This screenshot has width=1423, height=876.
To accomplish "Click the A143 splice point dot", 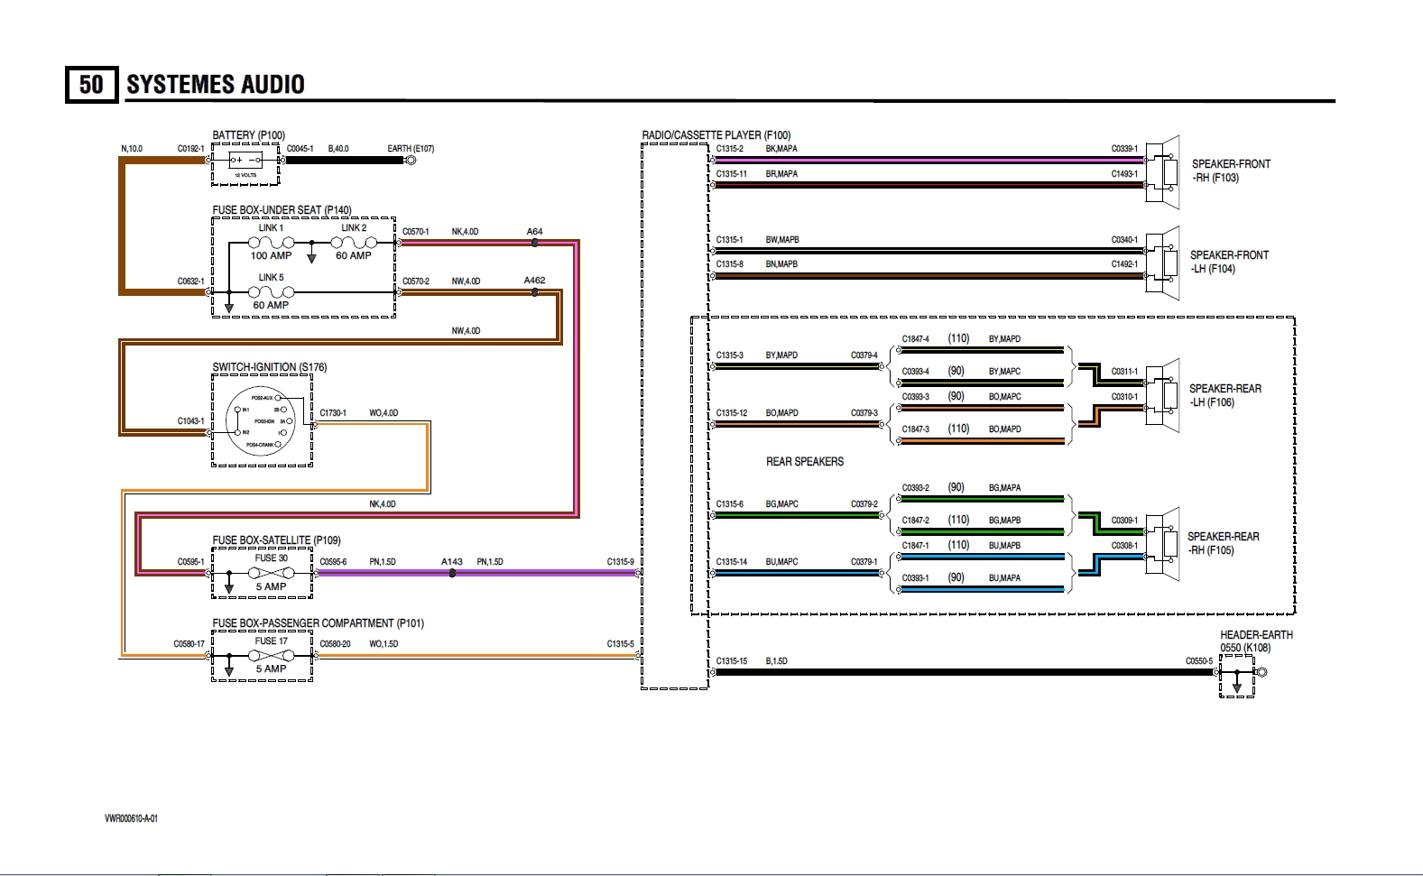I will click(x=452, y=573).
